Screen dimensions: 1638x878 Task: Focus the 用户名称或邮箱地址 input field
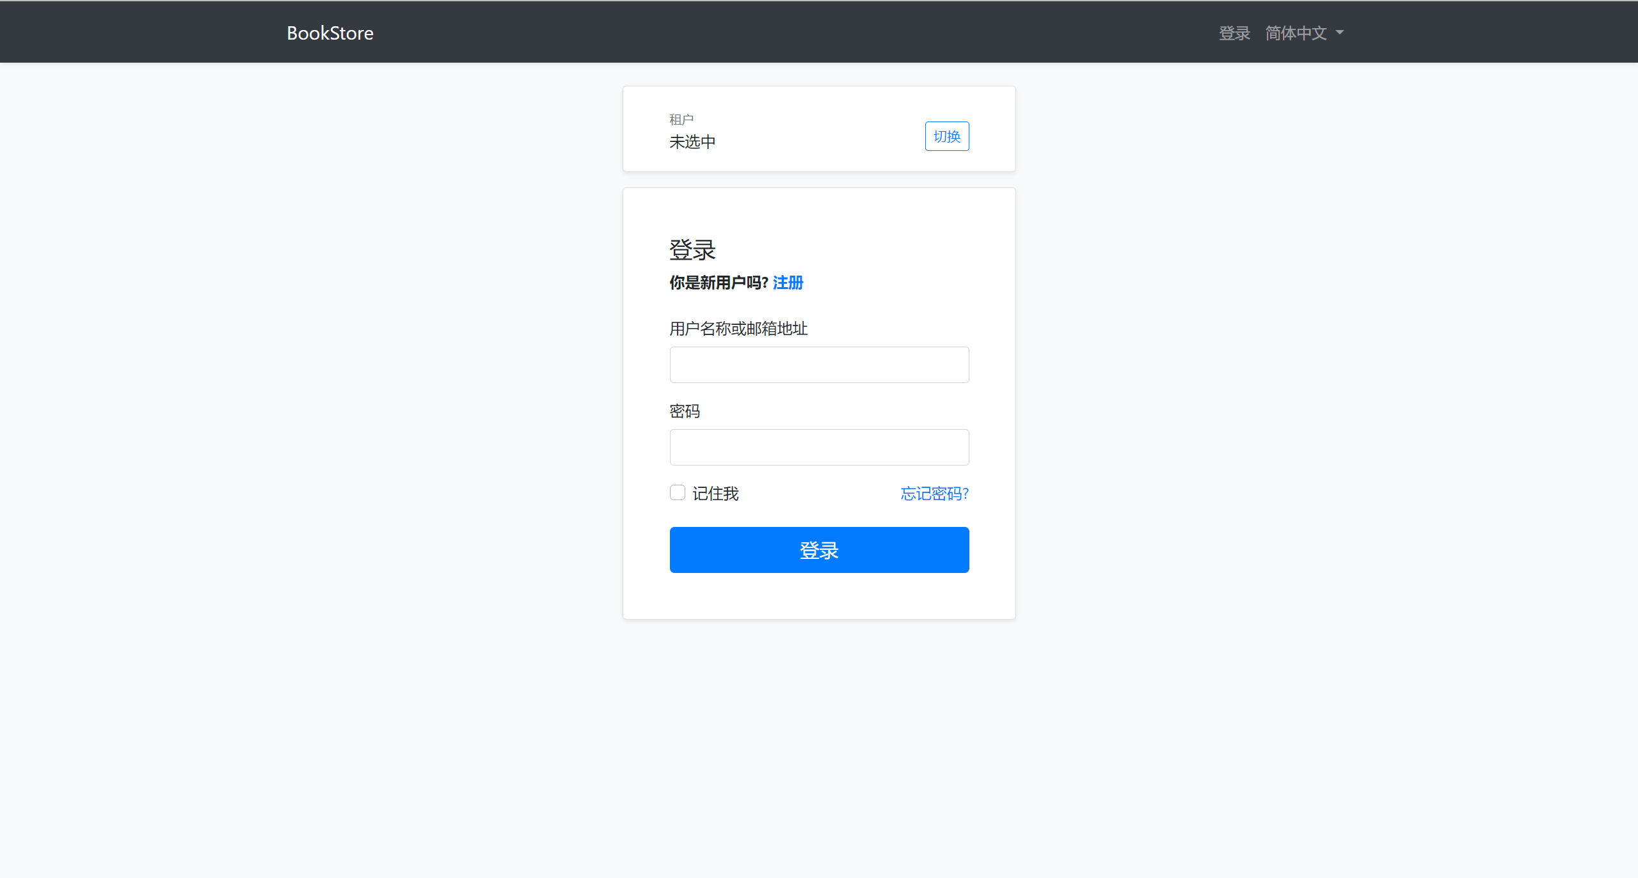click(x=819, y=365)
